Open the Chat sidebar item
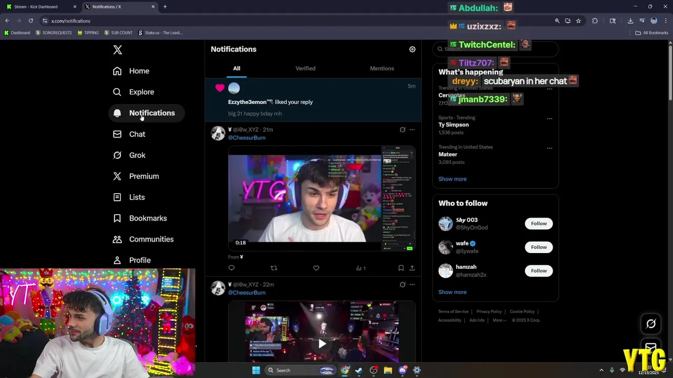Screen dimensions: 673x378 (129, 134)
